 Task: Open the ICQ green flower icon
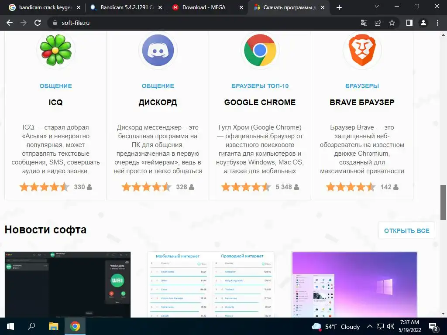pyautogui.click(x=55, y=50)
